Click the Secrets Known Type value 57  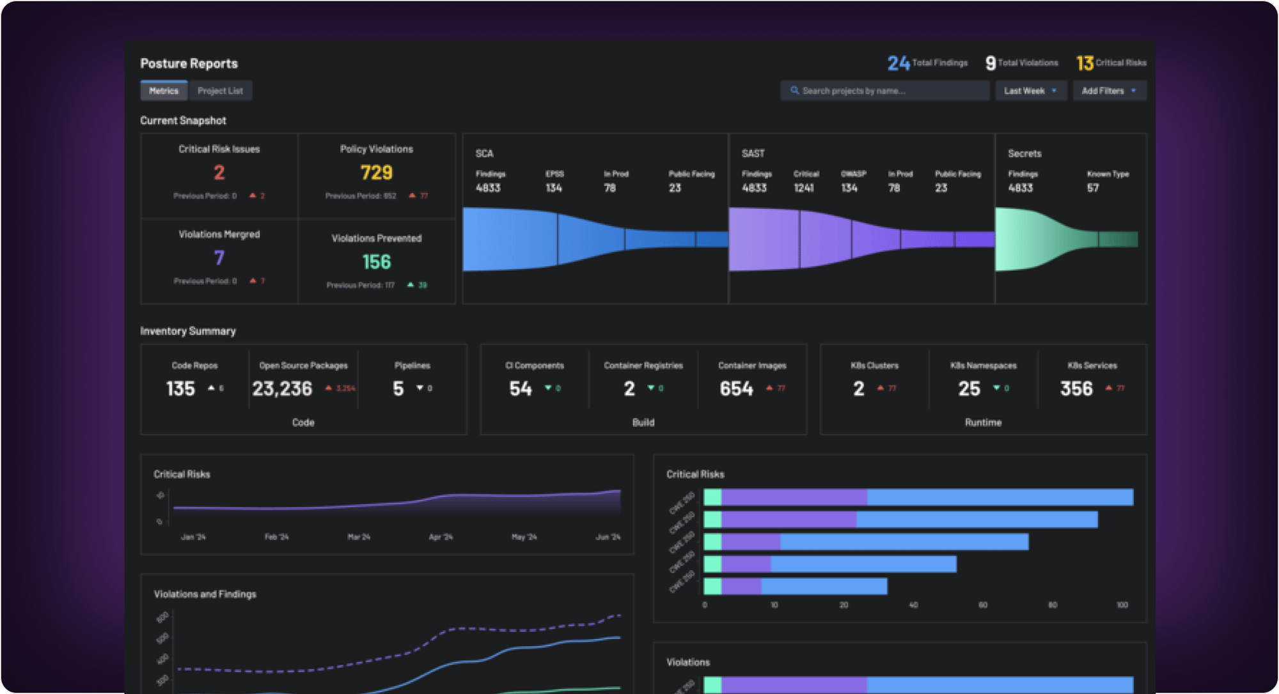click(1093, 188)
